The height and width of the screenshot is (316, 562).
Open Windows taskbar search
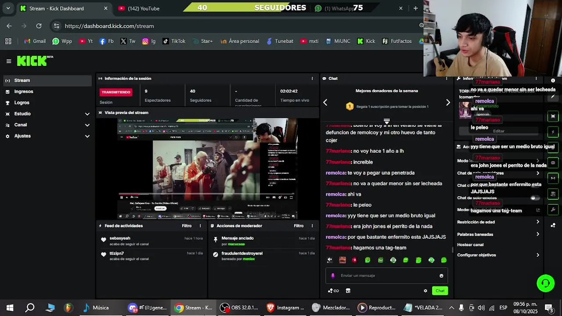coord(30,308)
